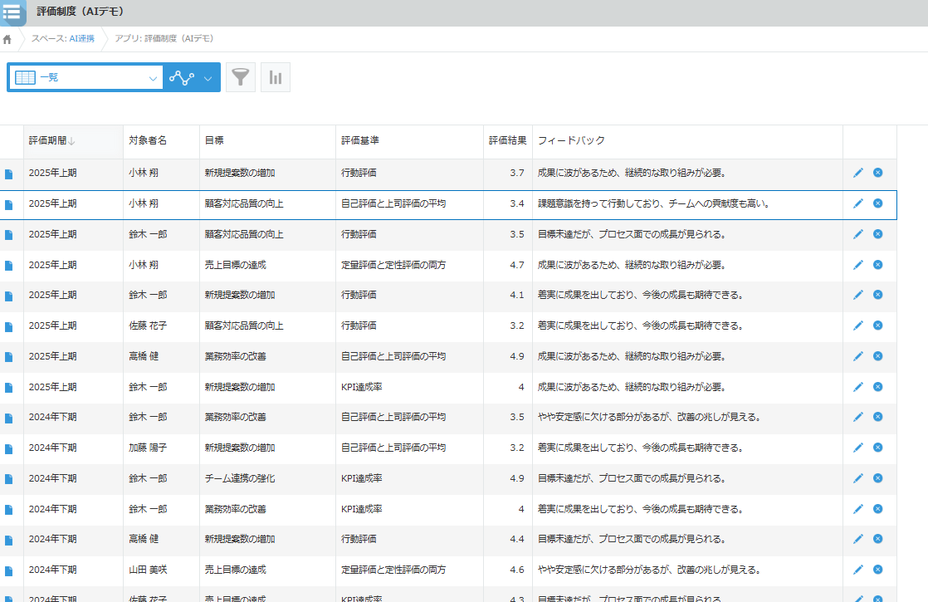
Task: Open the filter funnel icon
Action: pos(240,77)
